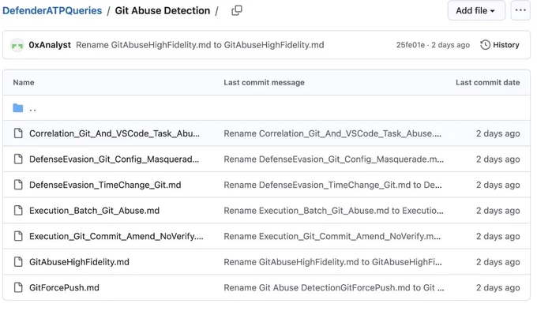The image size is (537, 311).
Task: Click the file icon for GitAbuseHighFidelity.md
Action: 18,261
